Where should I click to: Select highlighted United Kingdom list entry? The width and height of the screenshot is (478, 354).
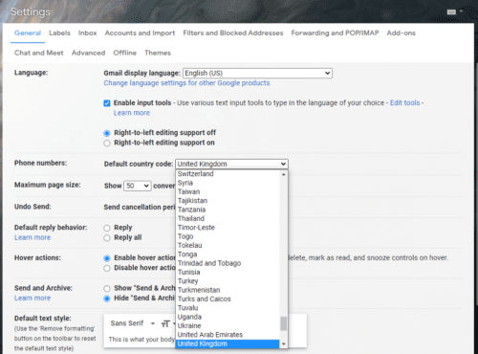(x=228, y=343)
